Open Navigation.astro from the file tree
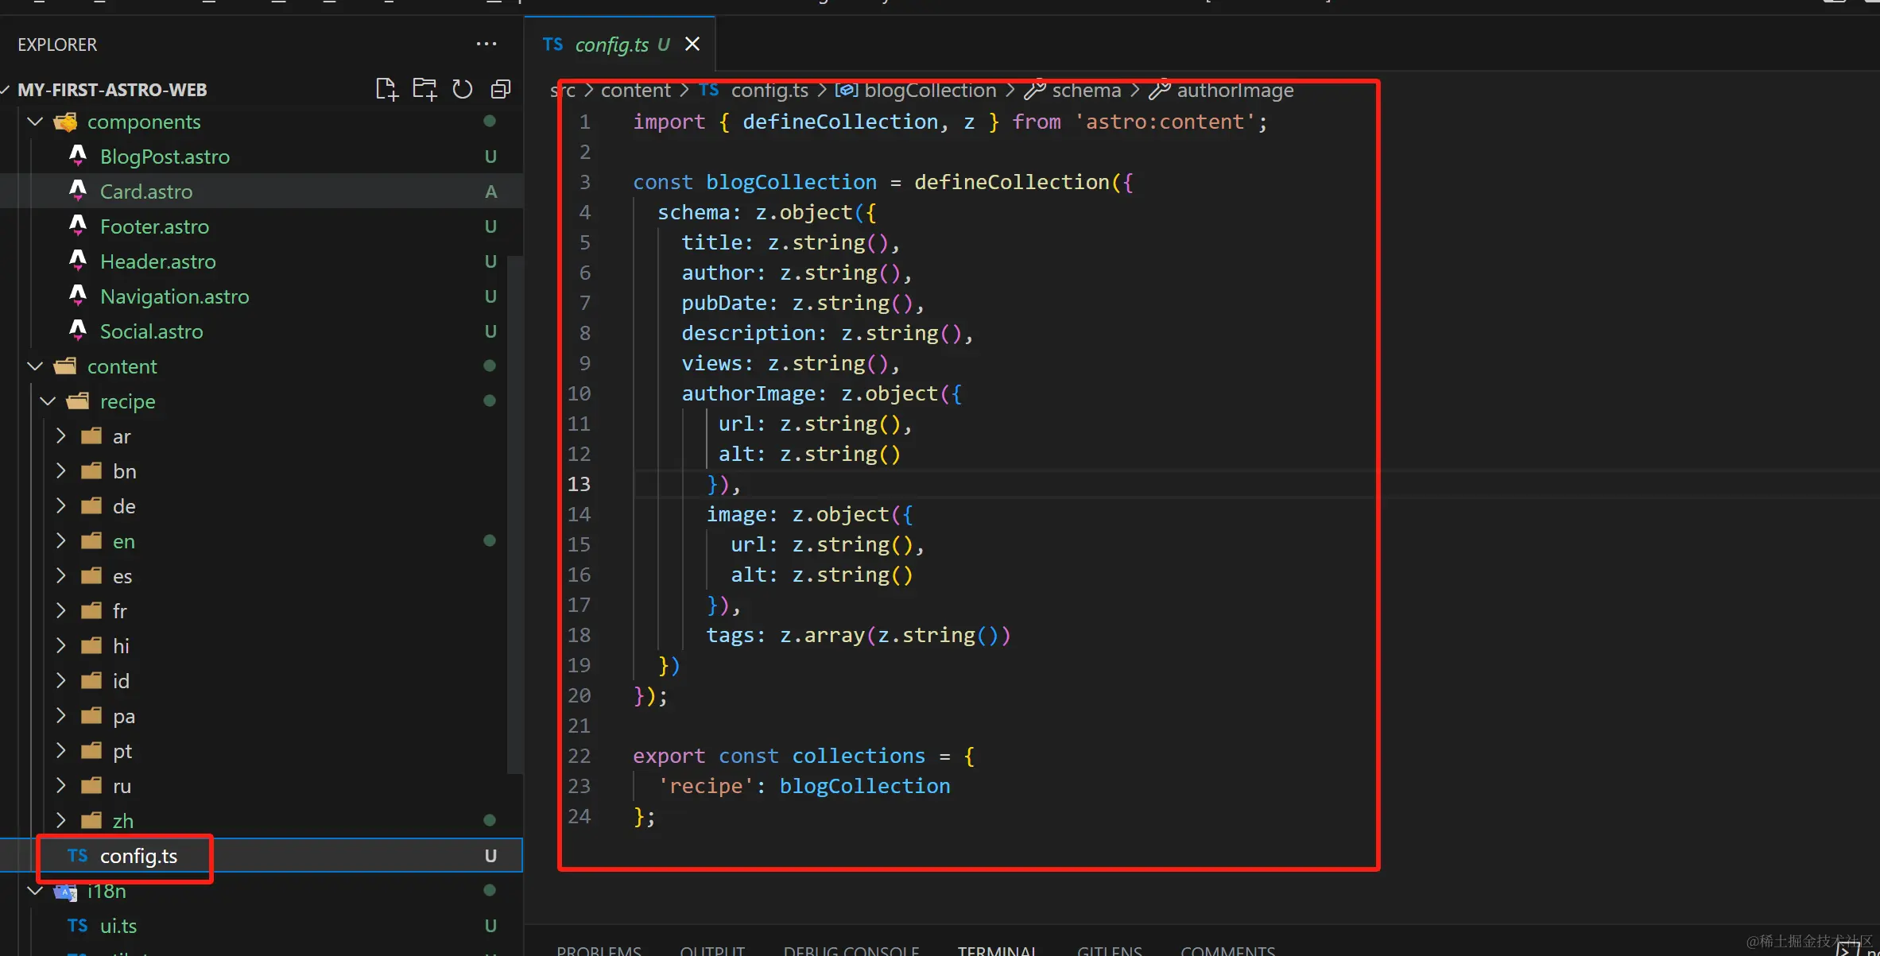 (174, 296)
